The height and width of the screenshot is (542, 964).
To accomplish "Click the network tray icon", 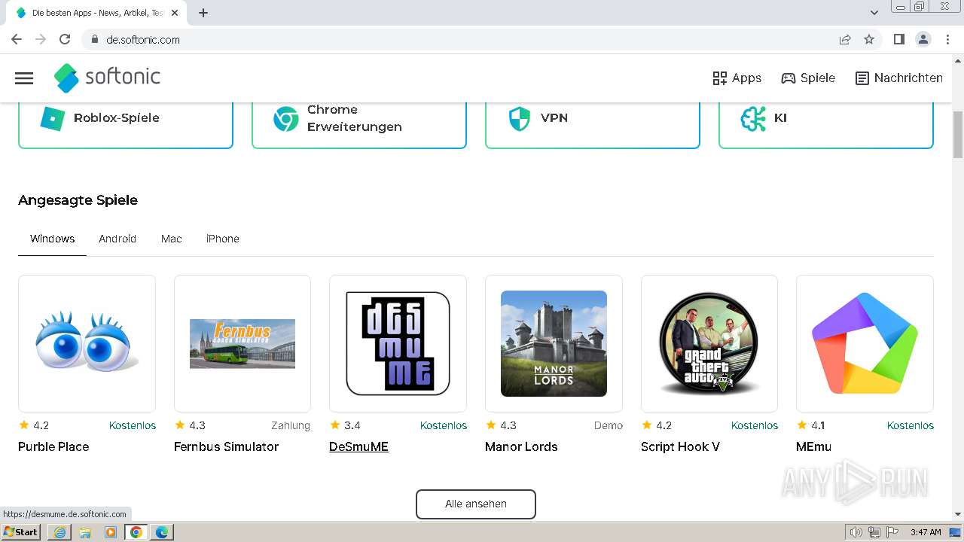I will tap(874, 532).
